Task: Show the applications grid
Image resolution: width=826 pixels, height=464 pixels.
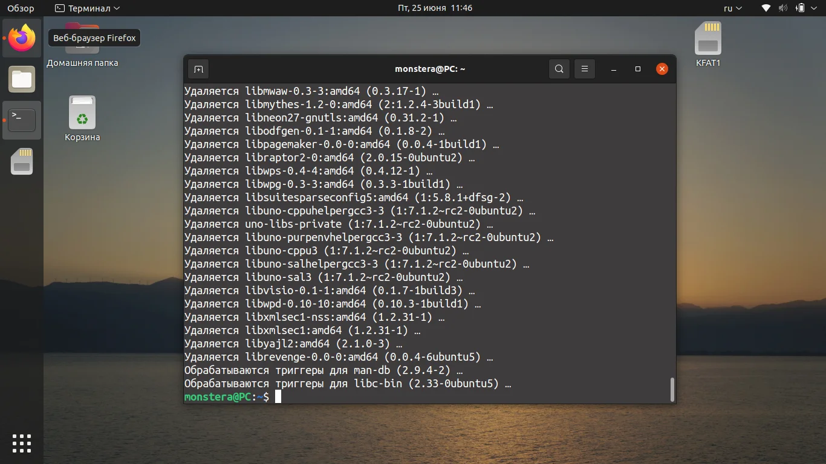Action: tap(22, 443)
